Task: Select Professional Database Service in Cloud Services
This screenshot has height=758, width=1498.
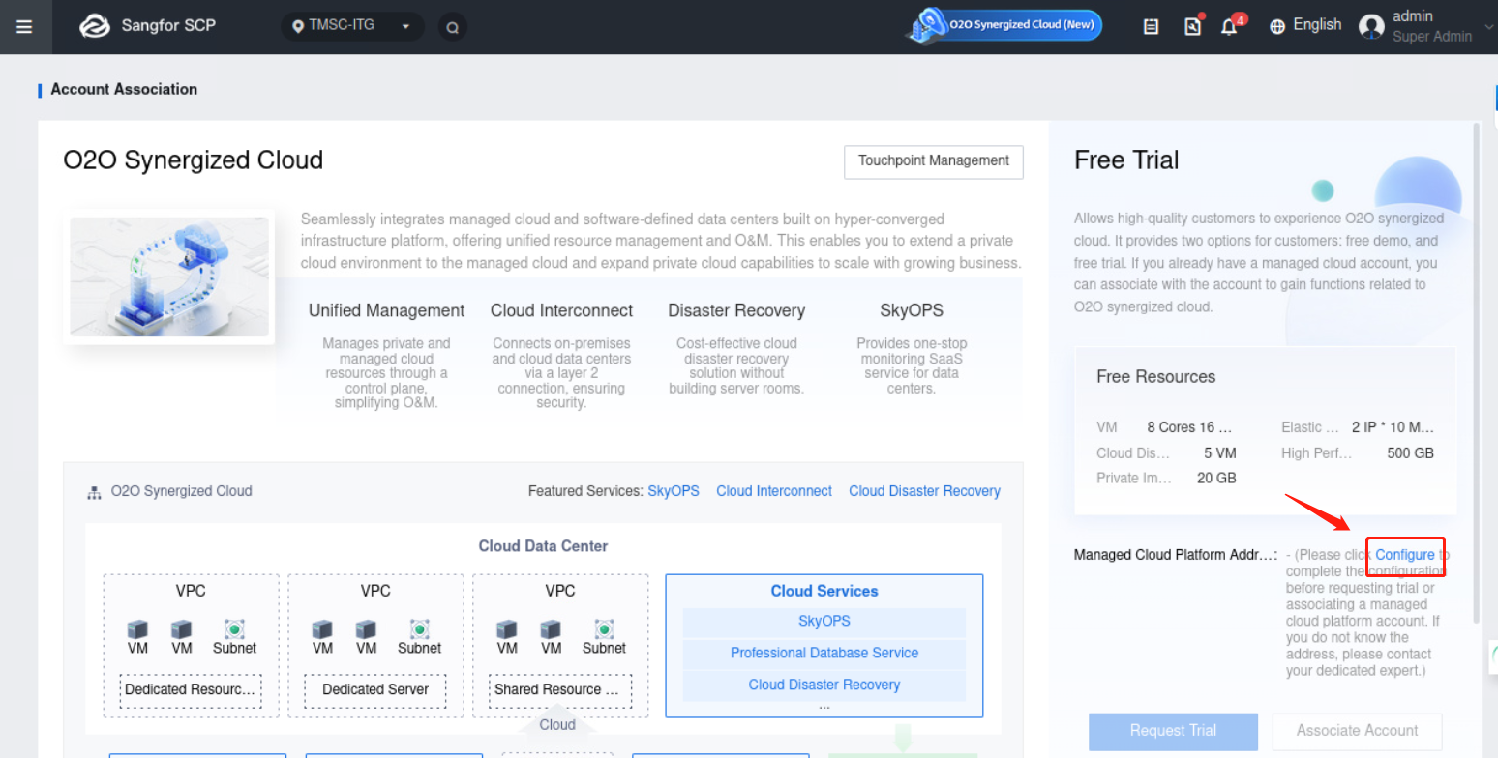Action: [824, 653]
